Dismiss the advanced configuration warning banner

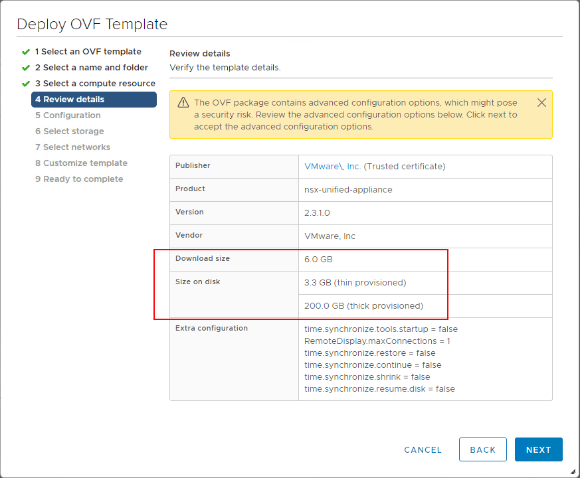pyautogui.click(x=541, y=102)
